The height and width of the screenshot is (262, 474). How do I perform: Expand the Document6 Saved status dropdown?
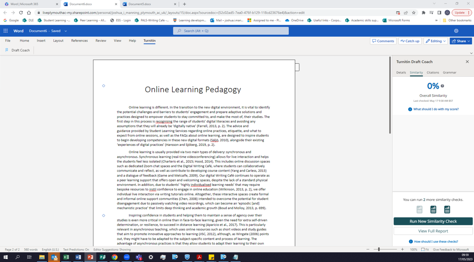pyautogui.click(x=65, y=31)
